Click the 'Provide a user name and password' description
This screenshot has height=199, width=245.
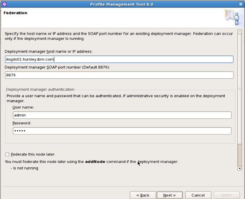(116, 98)
